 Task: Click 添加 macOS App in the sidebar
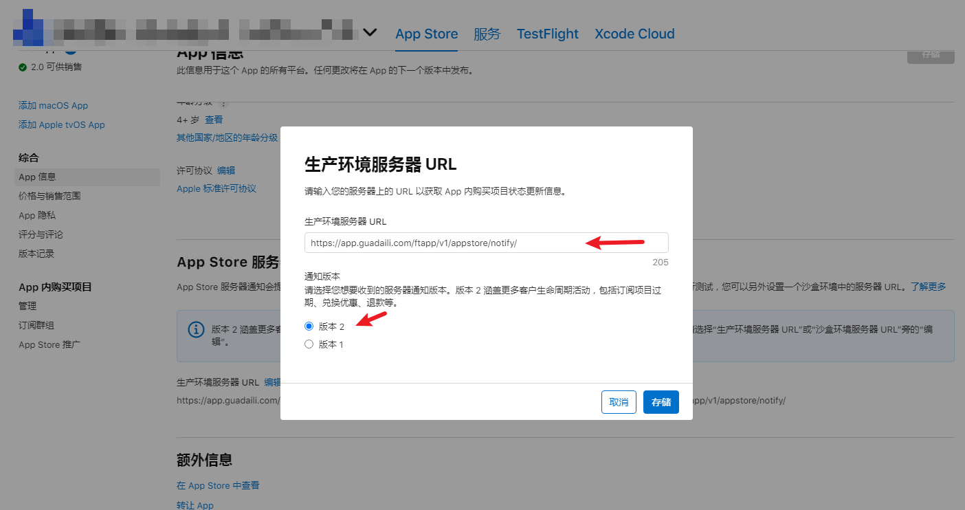click(53, 105)
